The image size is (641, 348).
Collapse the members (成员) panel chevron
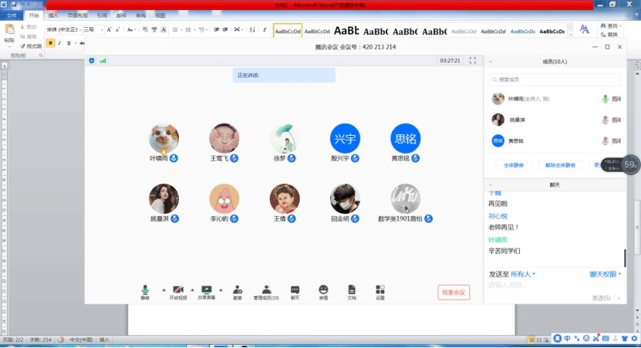pos(491,61)
